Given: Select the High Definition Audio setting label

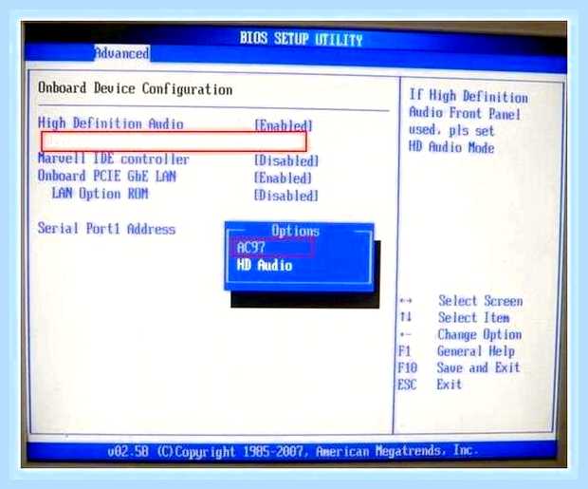Looking at the screenshot, I should pyautogui.click(x=111, y=123).
